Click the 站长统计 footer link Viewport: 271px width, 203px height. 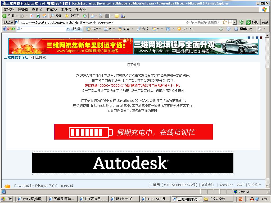point(254,185)
